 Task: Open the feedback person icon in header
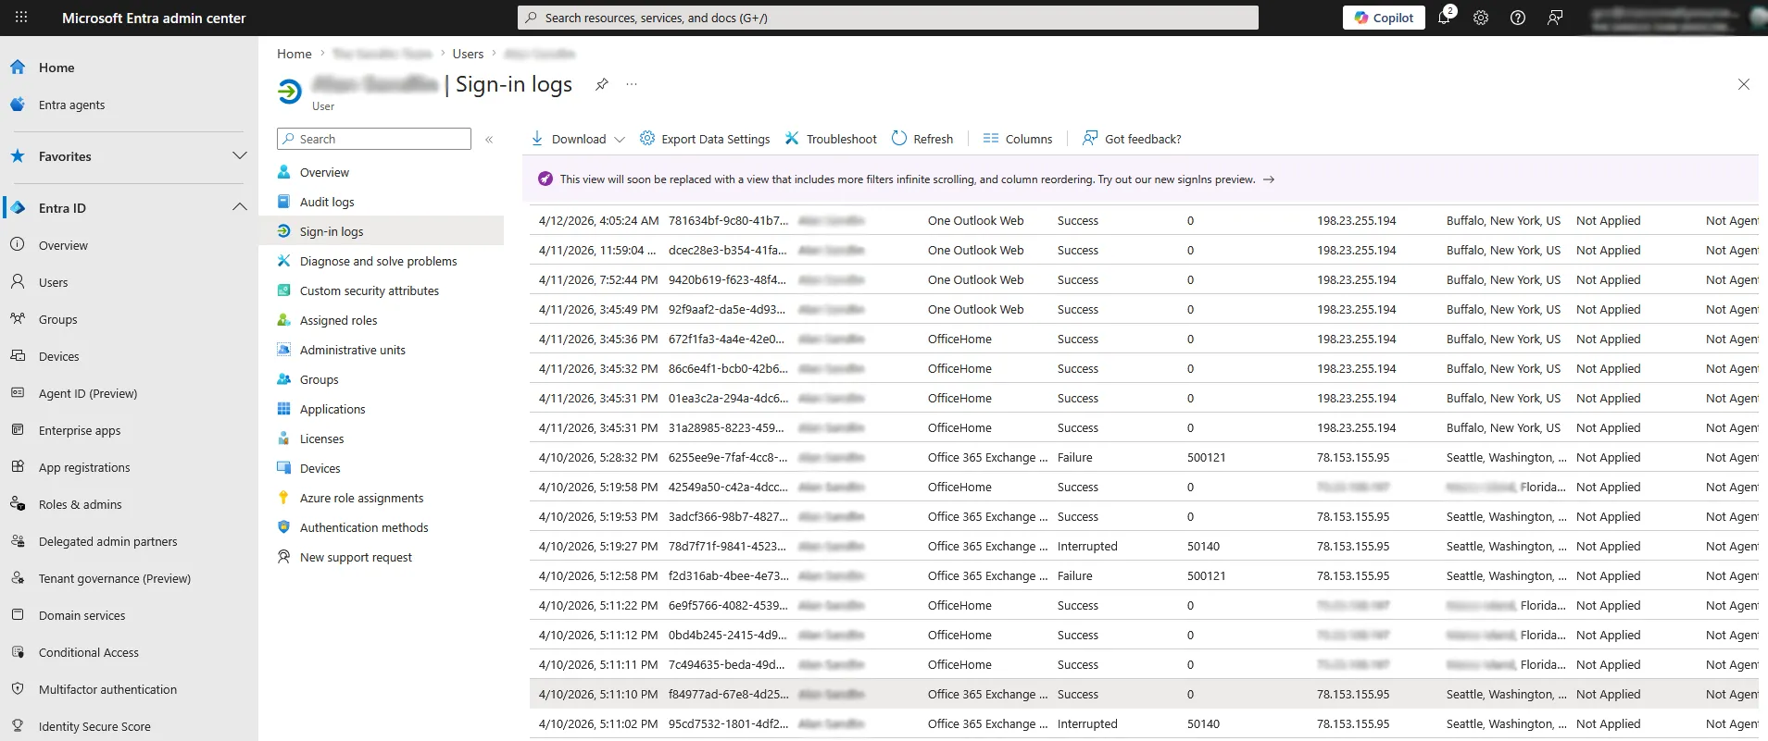coord(1555,18)
